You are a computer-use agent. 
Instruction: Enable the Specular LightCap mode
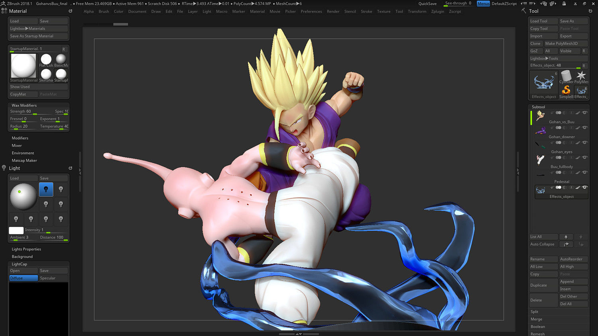point(53,278)
